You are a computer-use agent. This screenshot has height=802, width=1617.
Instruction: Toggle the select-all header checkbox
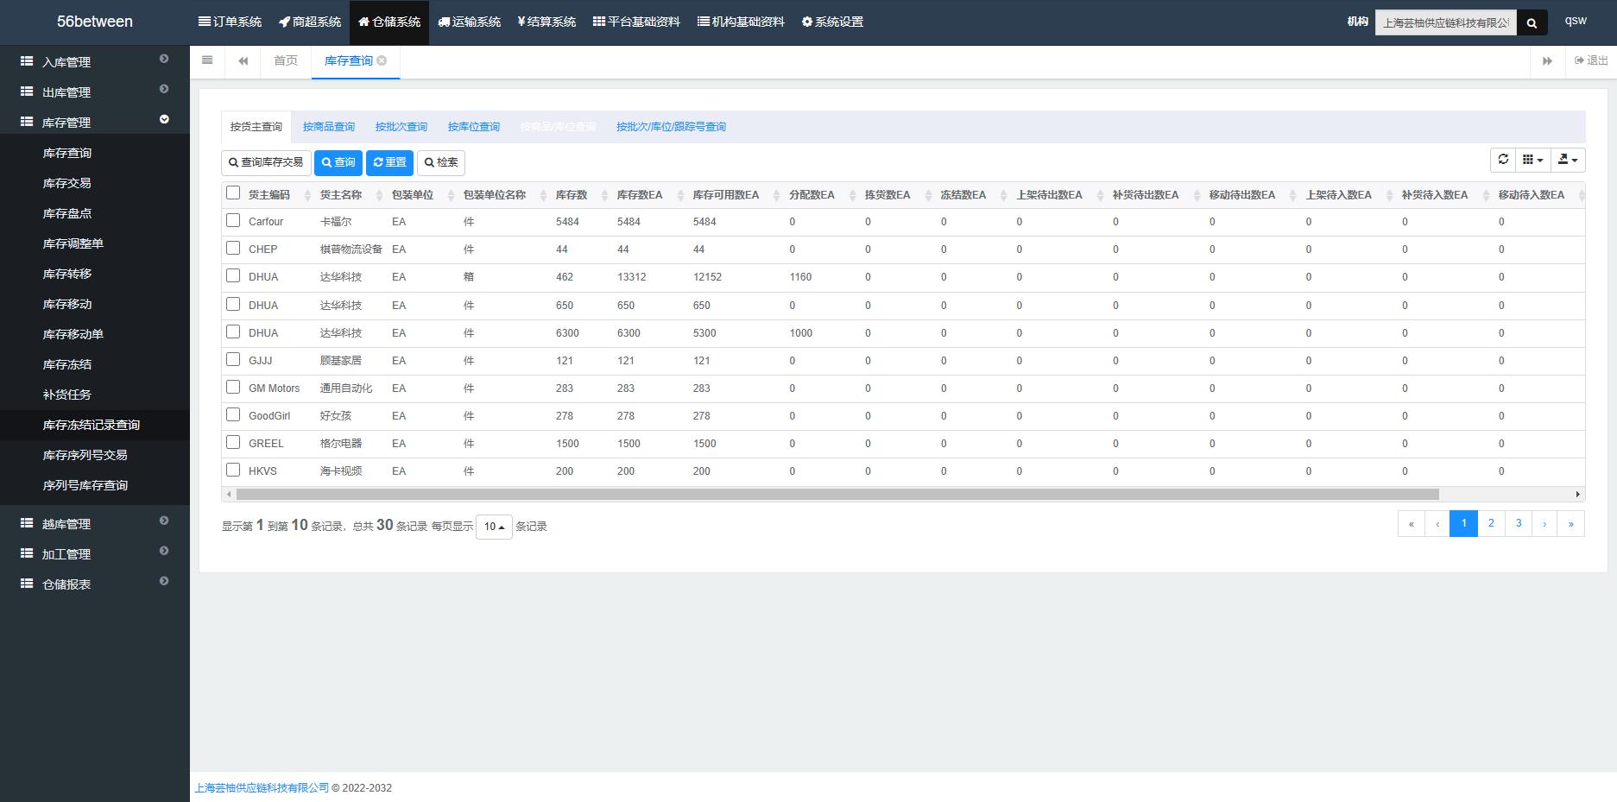[x=233, y=193]
